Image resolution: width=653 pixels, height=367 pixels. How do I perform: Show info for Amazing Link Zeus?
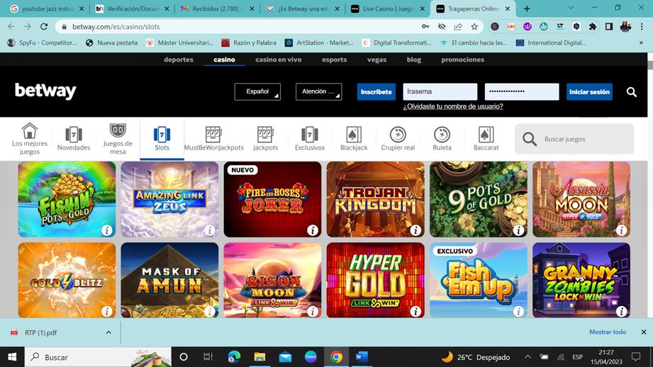210,230
